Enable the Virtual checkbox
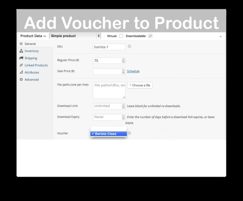The height and width of the screenshot is (201, 243). click(x=121, y=36)
